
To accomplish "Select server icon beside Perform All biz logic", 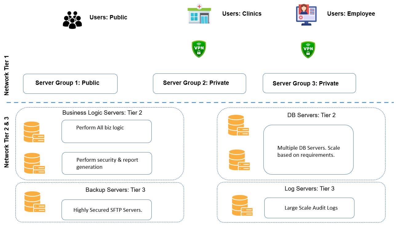I will [34, 132].
